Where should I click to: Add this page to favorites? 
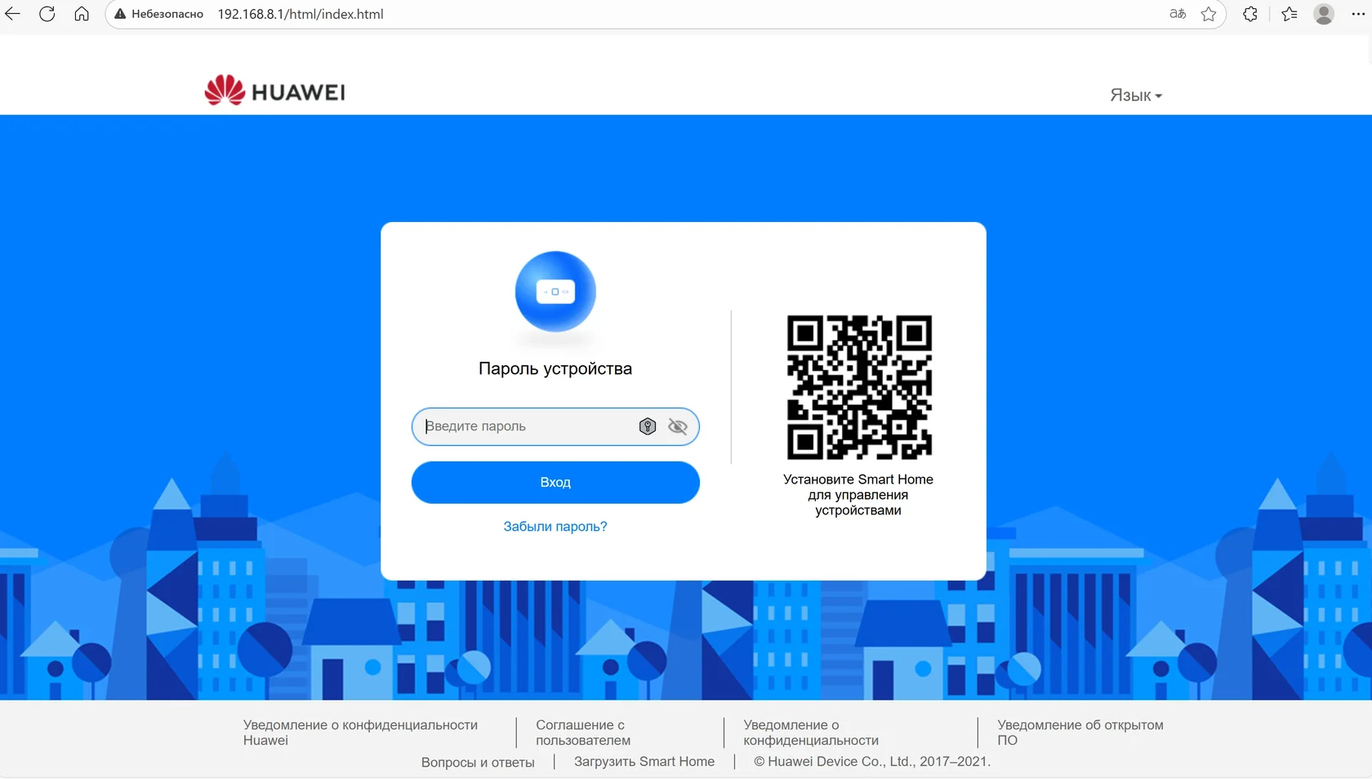tap(1209, 14)
